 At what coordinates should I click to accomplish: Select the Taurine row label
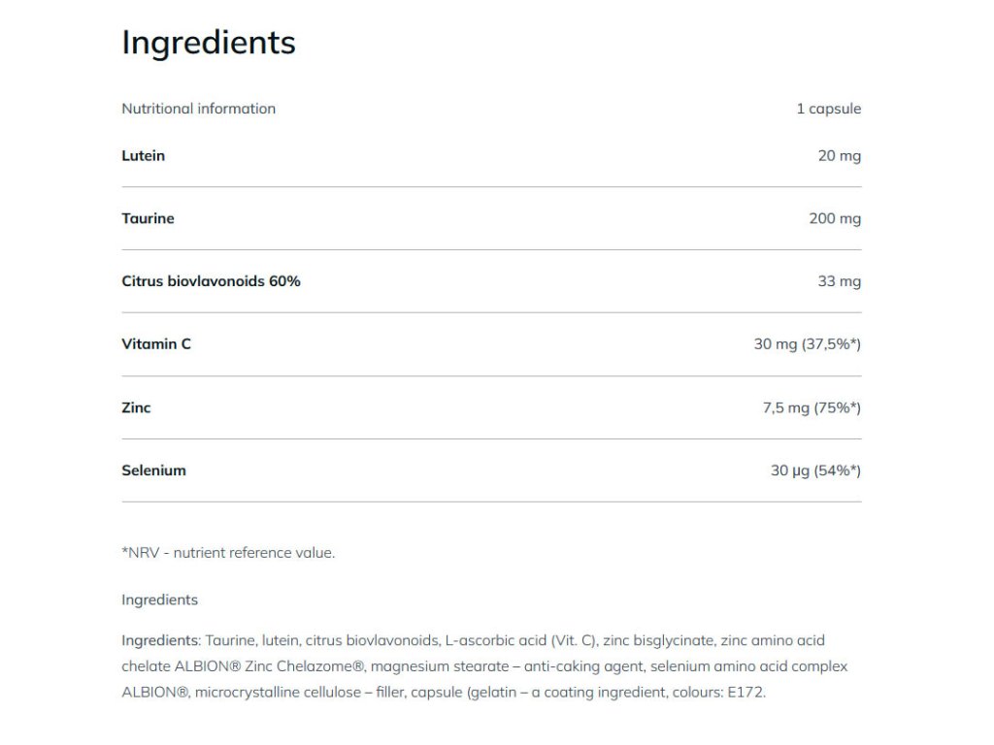point(148,218)
